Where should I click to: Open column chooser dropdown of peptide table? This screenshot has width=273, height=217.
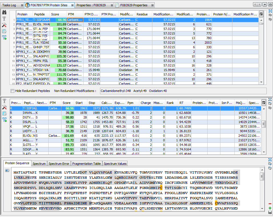264,103
